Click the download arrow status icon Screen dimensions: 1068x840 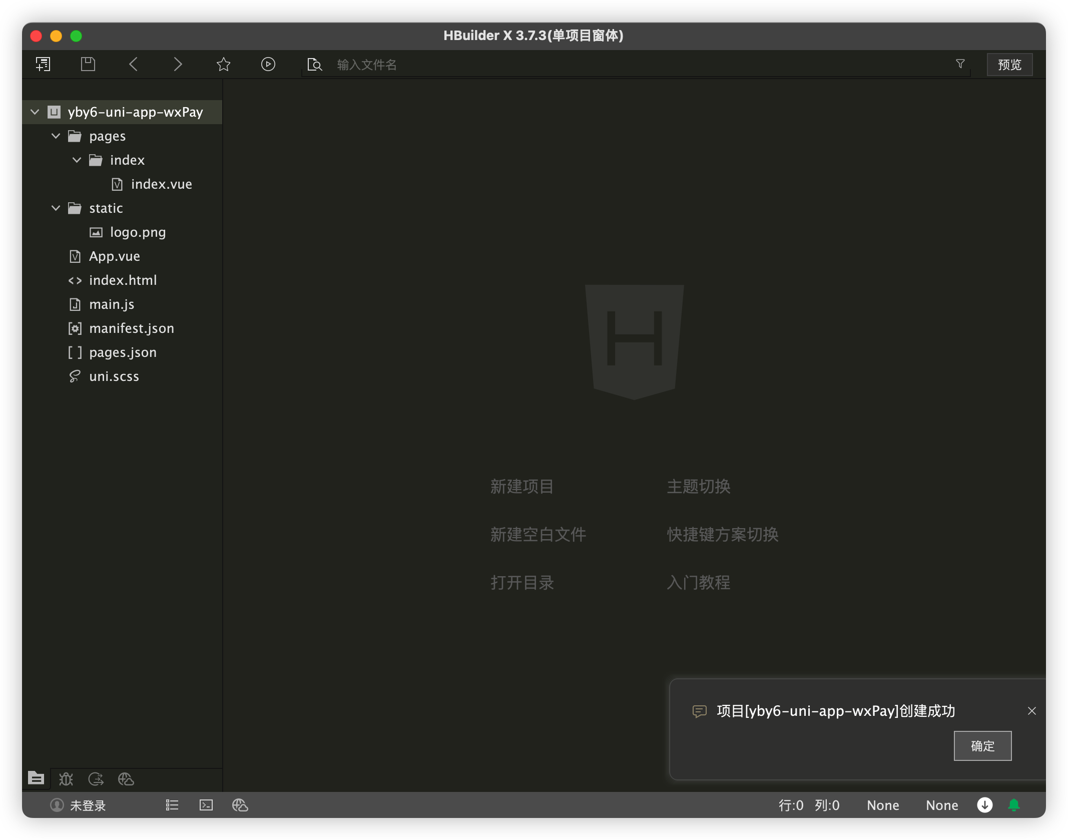tap(984, 805)
